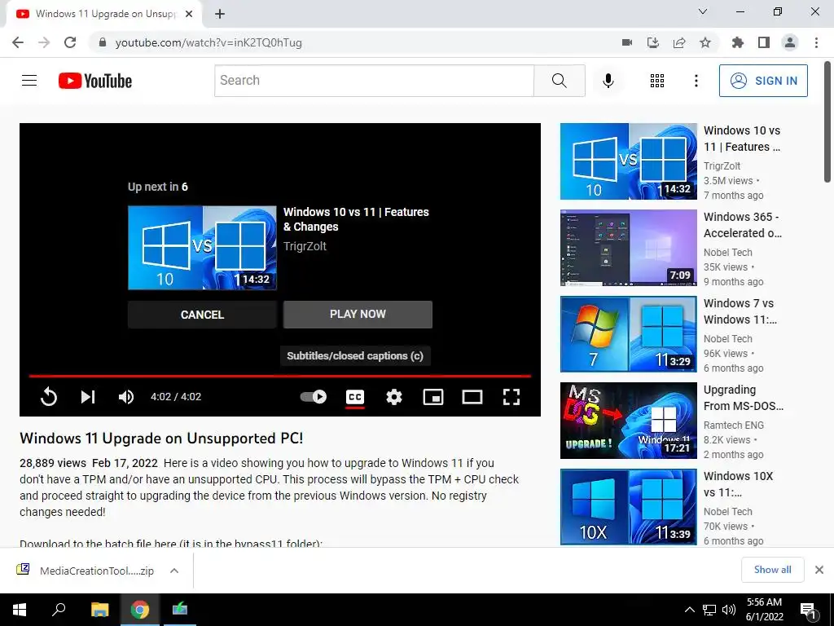Open a new browser tab
834x626 pixels.
[220, 14]
